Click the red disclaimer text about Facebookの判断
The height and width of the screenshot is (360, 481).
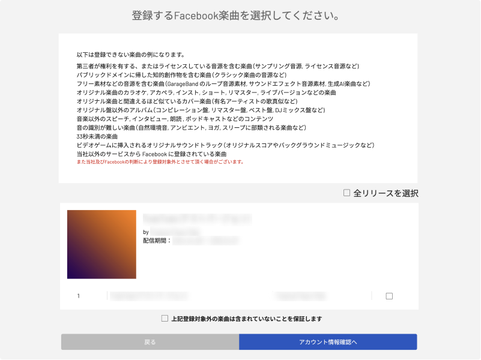160,163
